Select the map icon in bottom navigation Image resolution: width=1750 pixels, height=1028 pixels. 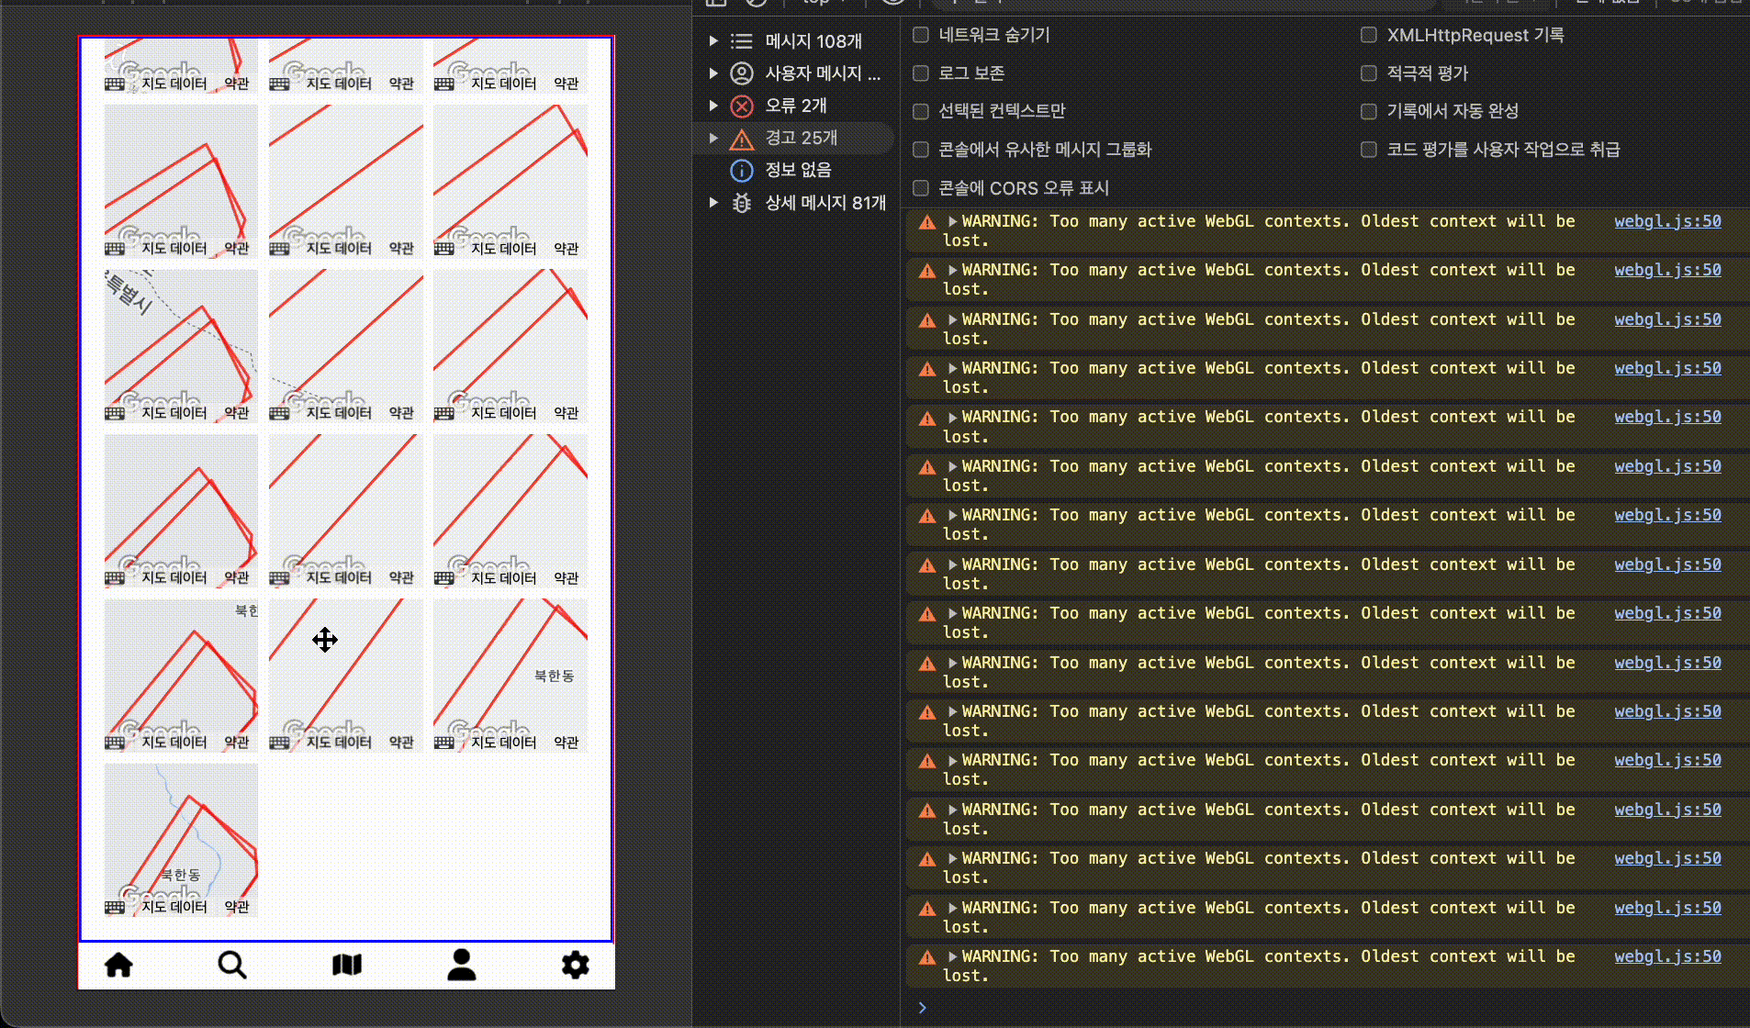point(346,964)
